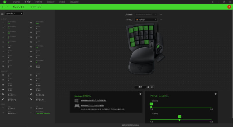Click help icon in Windows のプロパティ panel
Viewport: 233px width, 127px height.
click(140, 94)
